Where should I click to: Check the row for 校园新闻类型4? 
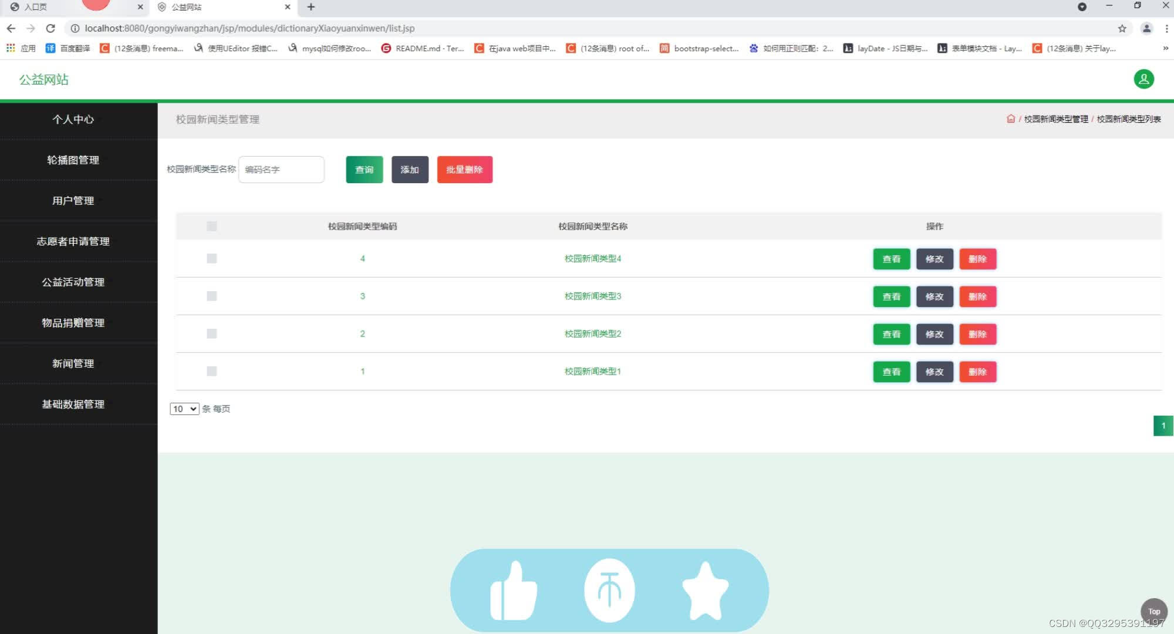coord(212,258)
